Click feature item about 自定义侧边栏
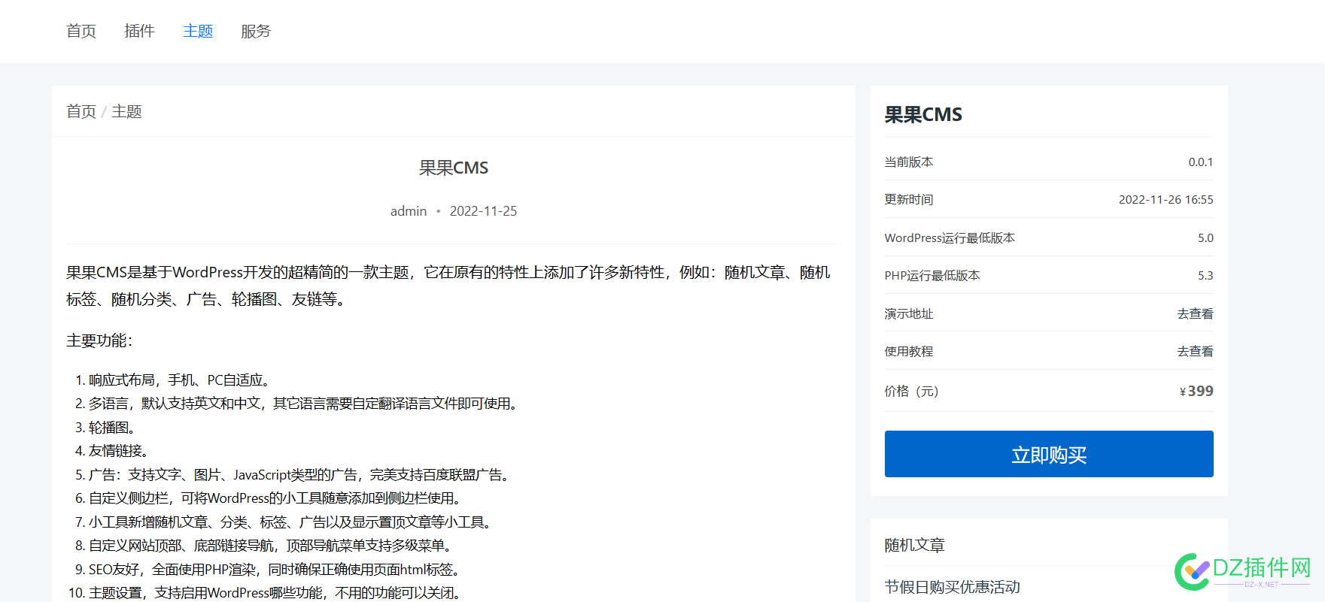The width and height of the screenshot is (1325, 602). coord(275,498)
